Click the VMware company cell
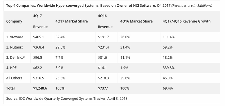Screen dimensions: 225x106 pos(15,37)
